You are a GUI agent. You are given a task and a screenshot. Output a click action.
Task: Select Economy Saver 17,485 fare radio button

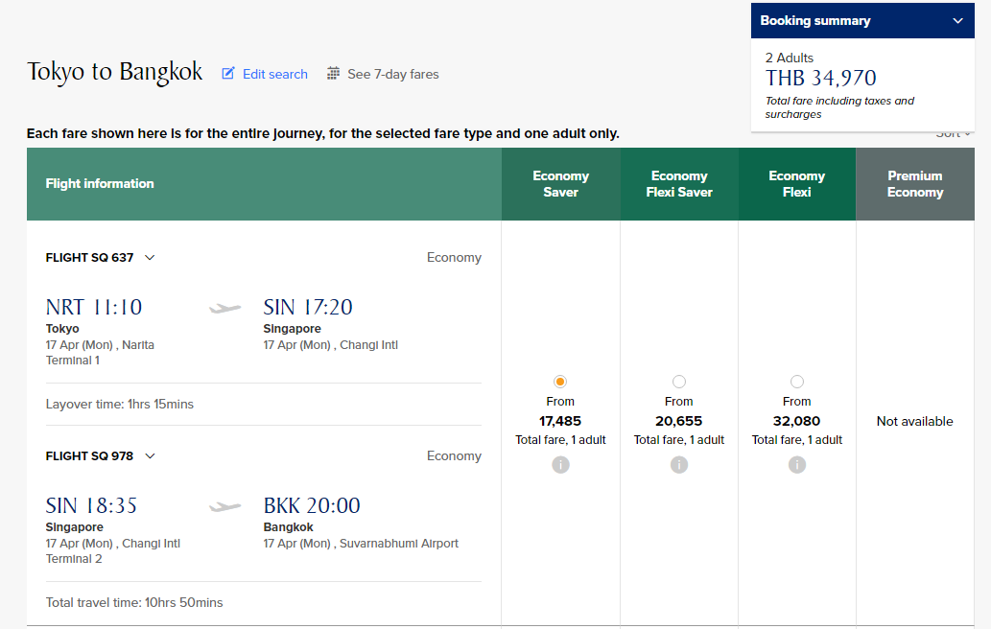click(x=560, y=382)
